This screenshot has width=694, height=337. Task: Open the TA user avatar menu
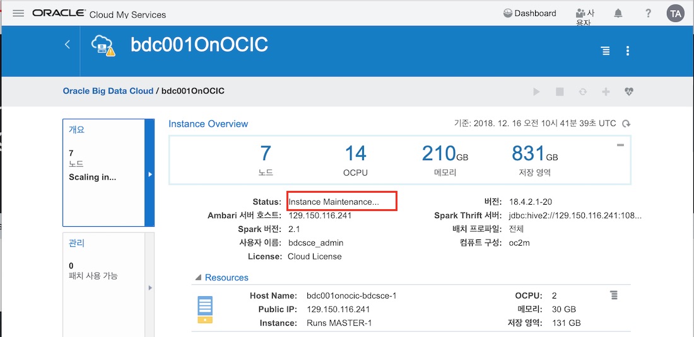676,13
